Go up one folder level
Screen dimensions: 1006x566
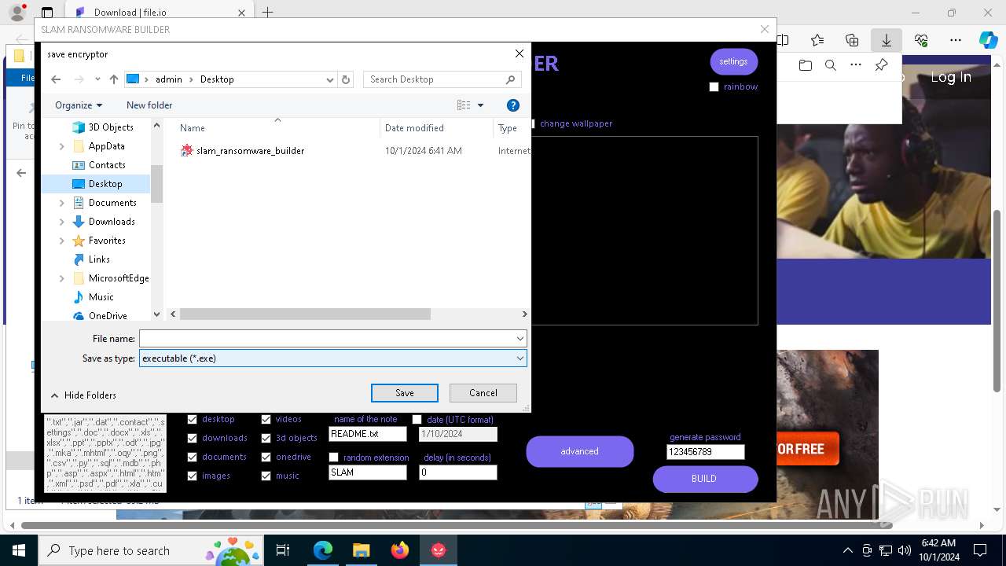(x=114, y=79)
